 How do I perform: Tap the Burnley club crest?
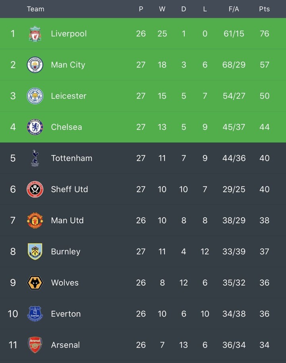point(35,252)
